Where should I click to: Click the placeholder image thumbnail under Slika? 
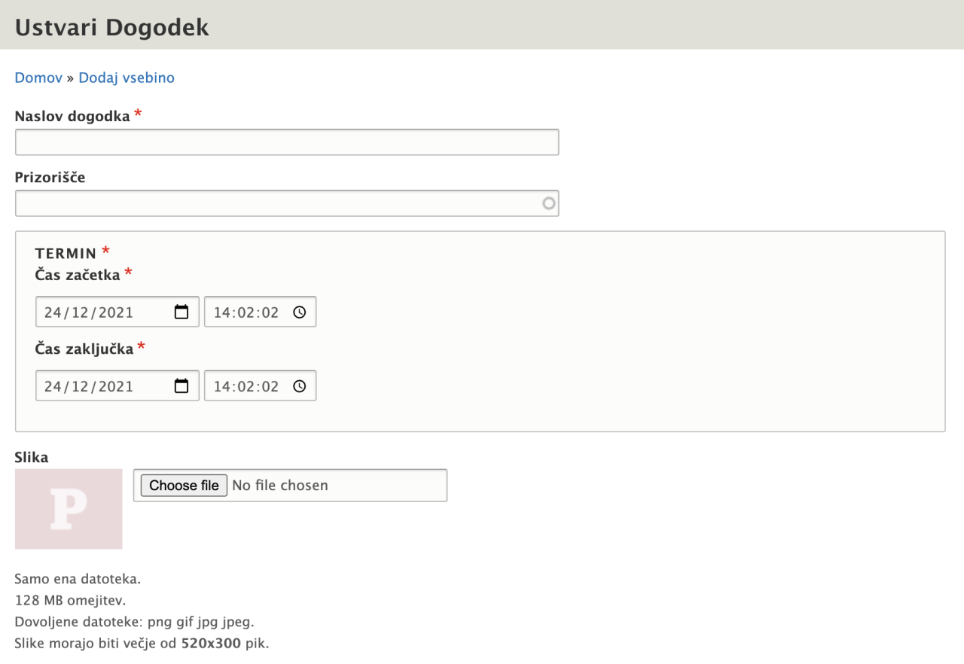coord(69,509)
